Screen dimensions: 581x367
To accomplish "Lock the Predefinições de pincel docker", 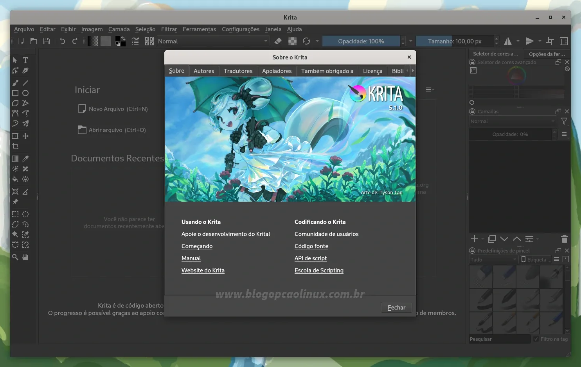I will [472, 251].
